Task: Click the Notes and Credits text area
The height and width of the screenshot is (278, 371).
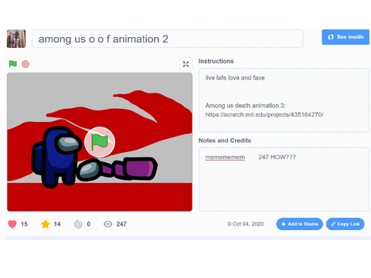Action: 284,179
